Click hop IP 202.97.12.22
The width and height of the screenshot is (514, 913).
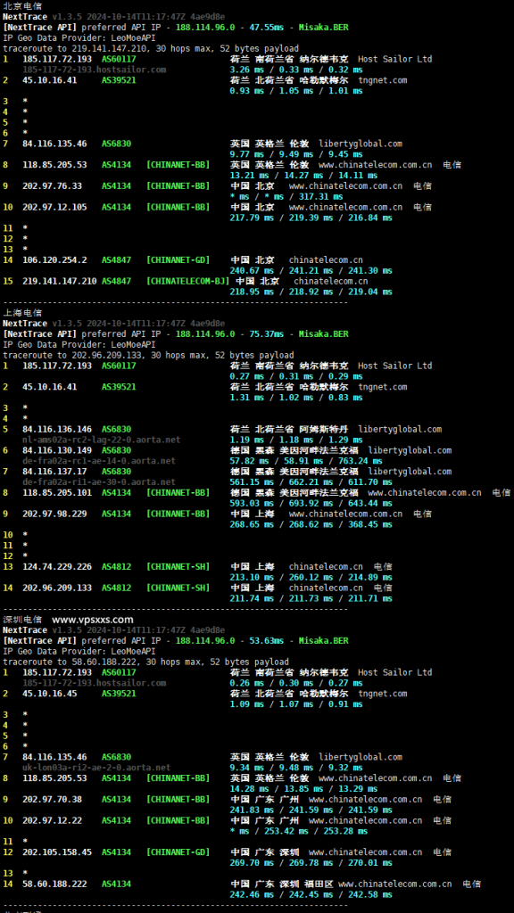(x=53, y=821)
